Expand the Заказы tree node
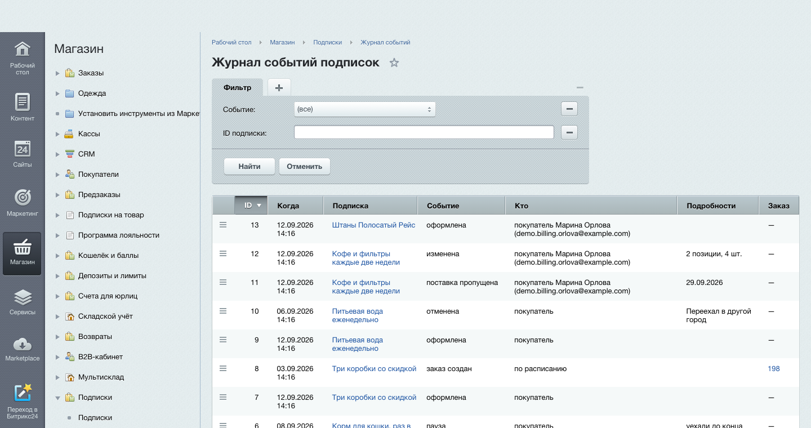Image resolution: width=811 pixels, height=428 pixels. [x=57, y=73]
